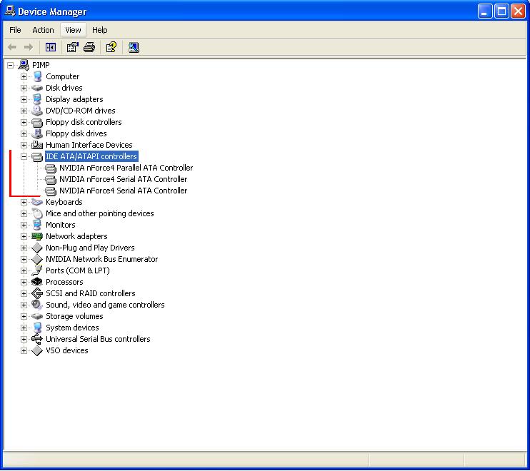This screenshot has height=471, width=530.
Task: Expand the VSO devices node
Action: pyautogui.click(x=24, y=350)
